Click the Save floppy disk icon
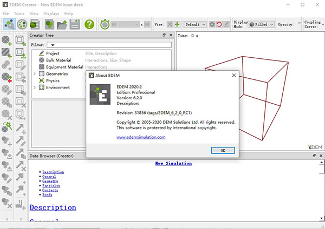This screenshot has width=325, height=229. coord(75,24)
